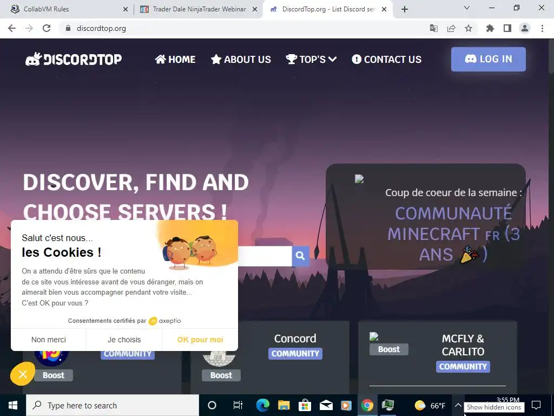Reload the current page
554x416 pixels.
tap(47, 28)
